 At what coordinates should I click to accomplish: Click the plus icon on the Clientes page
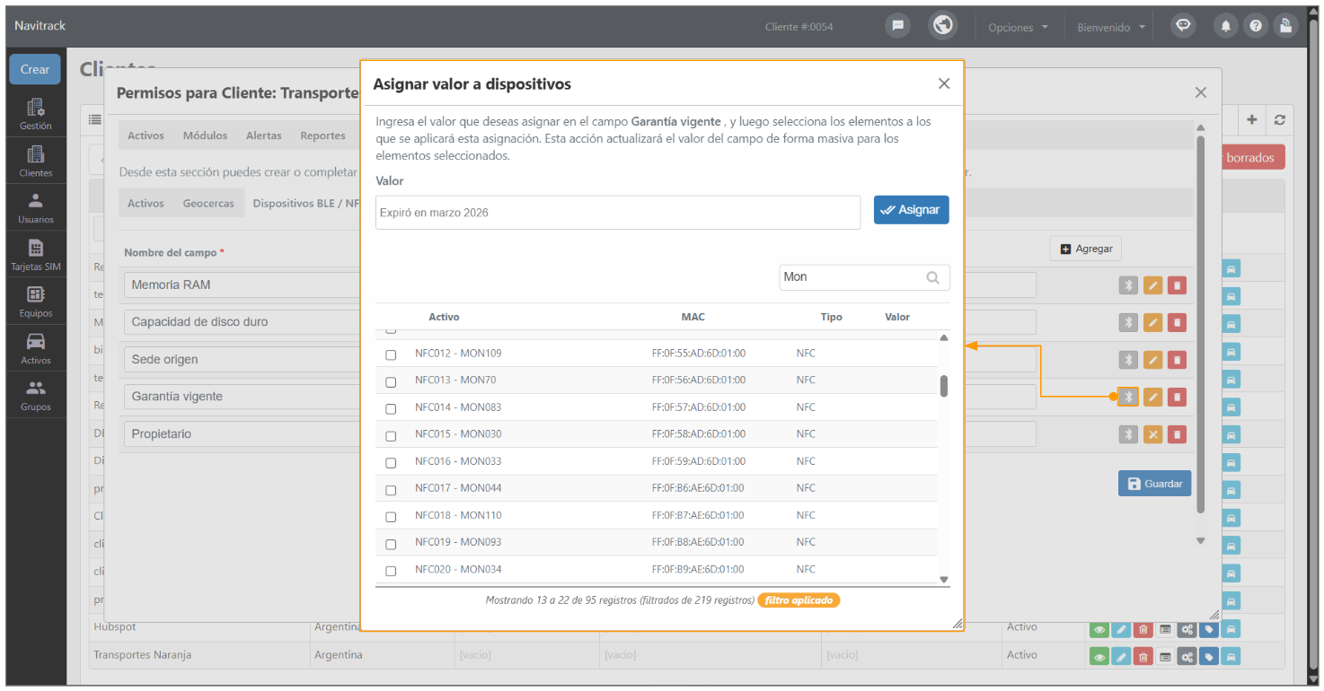(x=1251, y=119)
